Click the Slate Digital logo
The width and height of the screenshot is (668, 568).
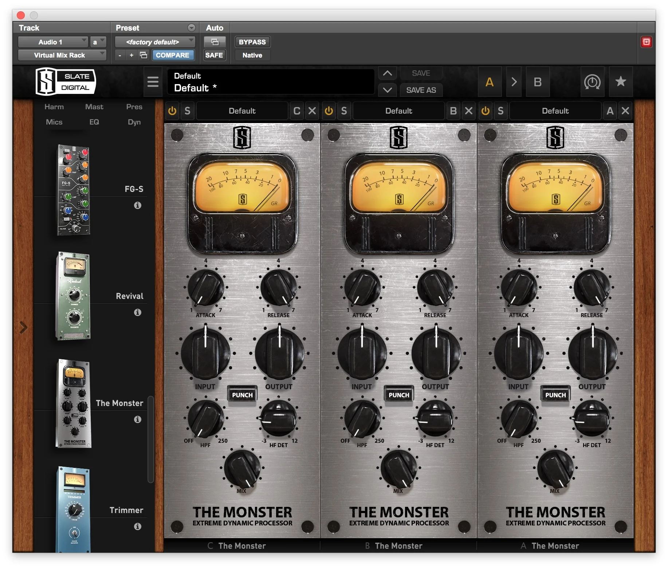[66, 82]
